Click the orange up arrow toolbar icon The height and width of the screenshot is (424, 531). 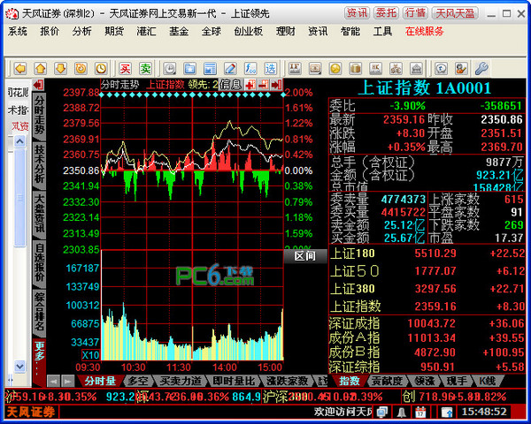[x=41, y=69]
